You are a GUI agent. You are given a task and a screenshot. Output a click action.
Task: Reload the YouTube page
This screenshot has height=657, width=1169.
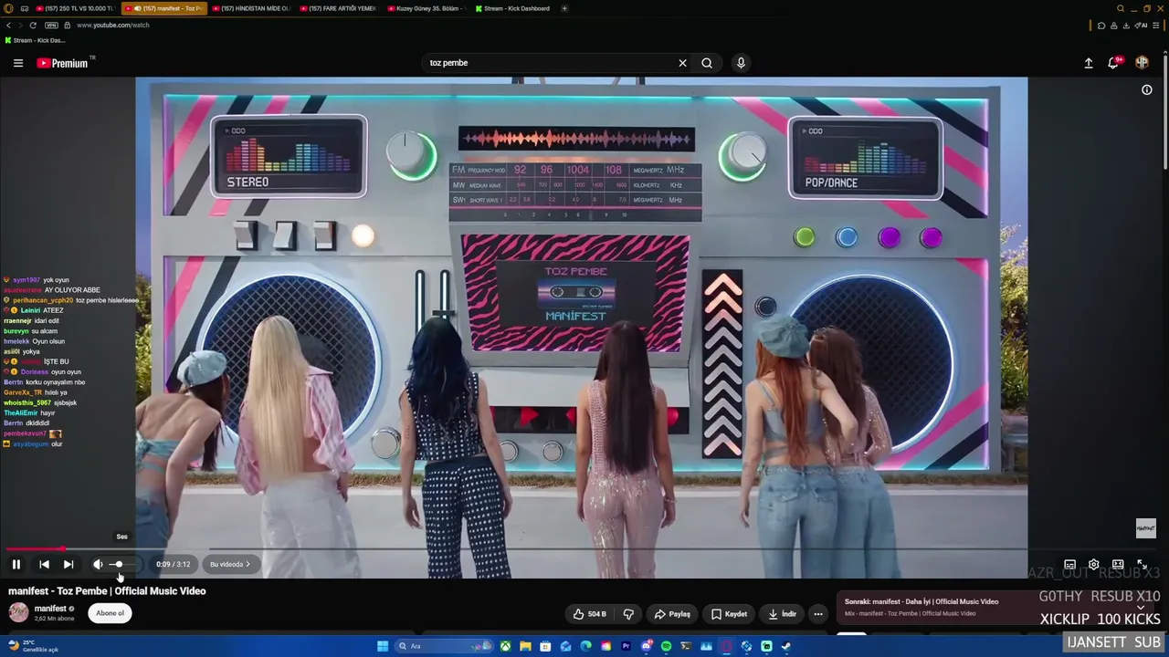33,26
